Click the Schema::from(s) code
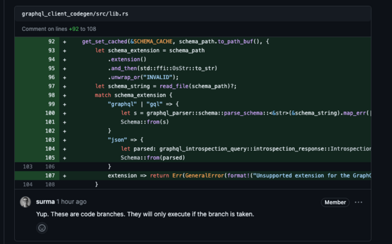 (x=145, y=122)
